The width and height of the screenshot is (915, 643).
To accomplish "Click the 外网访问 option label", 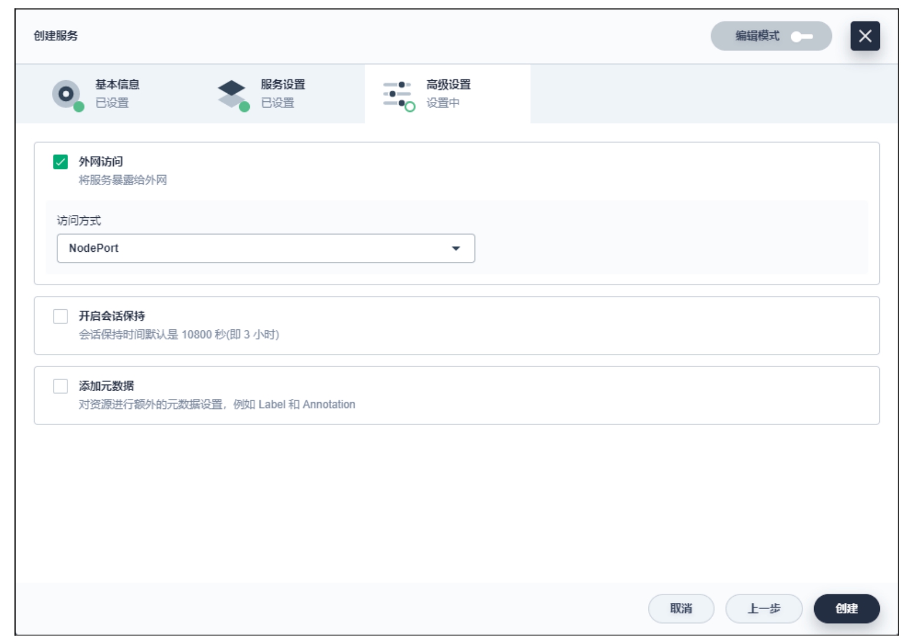I will point(101,162).
